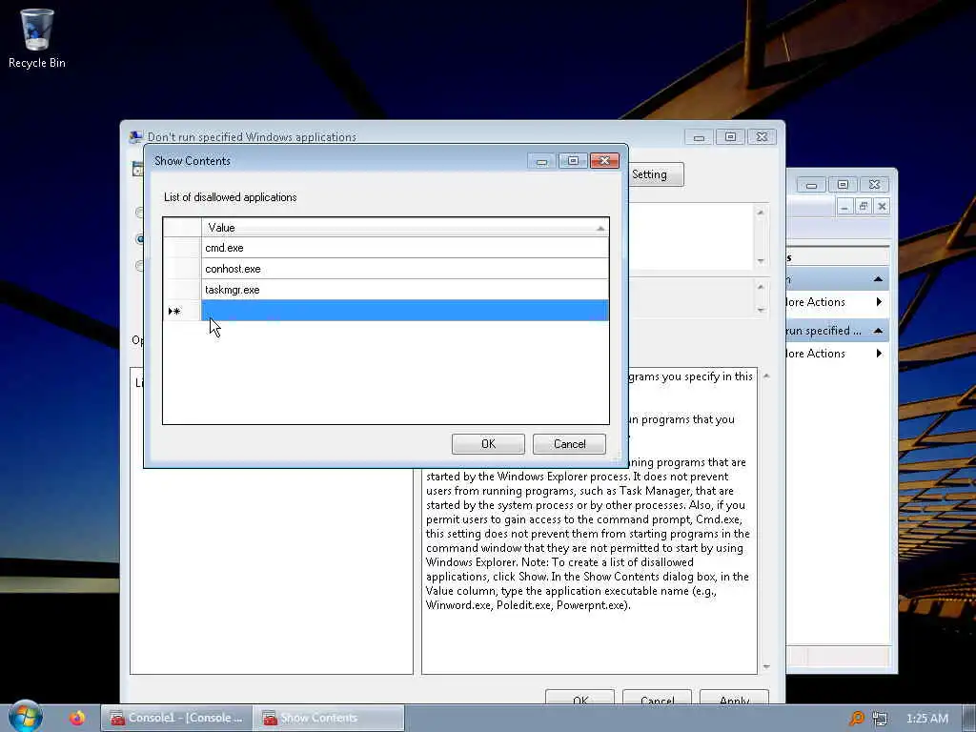
Task: Minimize the Console1 window
Action: (x=811, y=185)
